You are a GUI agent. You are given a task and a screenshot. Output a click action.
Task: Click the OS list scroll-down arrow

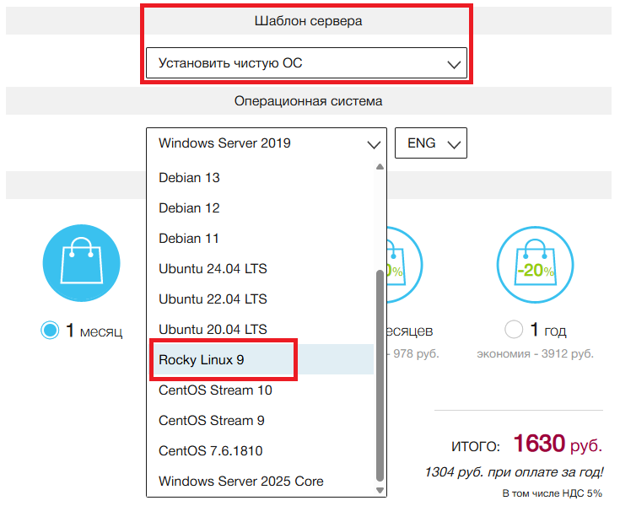[x=380, y=491]
